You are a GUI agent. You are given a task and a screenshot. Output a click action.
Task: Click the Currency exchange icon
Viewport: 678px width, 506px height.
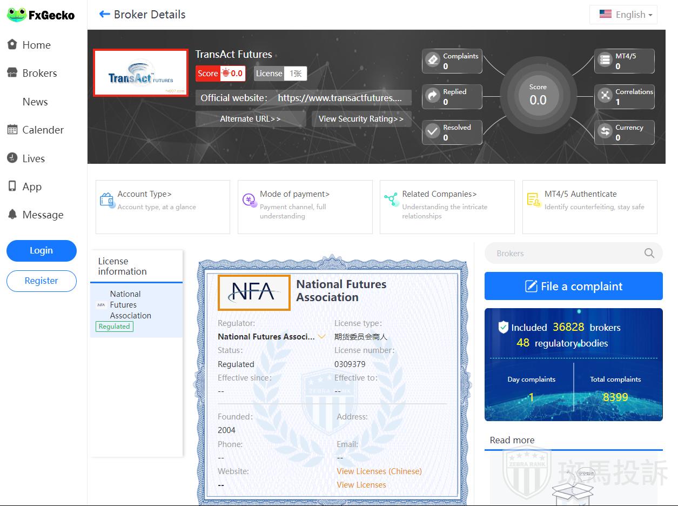[605, 132]
